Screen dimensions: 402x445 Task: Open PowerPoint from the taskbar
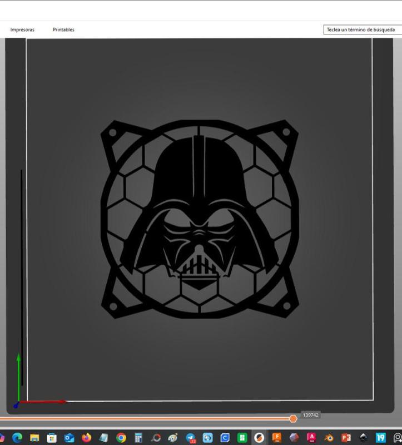tap(346, 438)
